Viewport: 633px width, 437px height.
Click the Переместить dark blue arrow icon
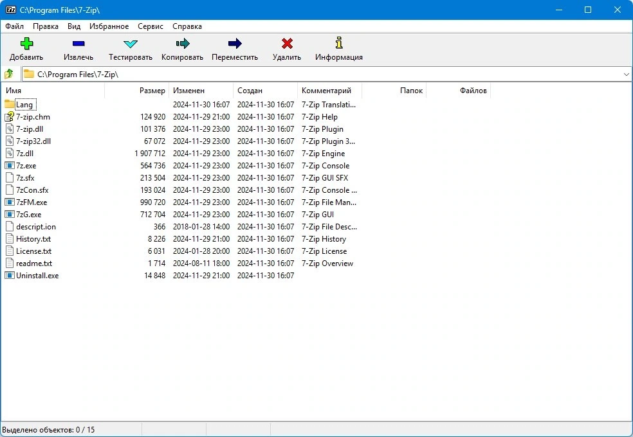coord(235,43)
